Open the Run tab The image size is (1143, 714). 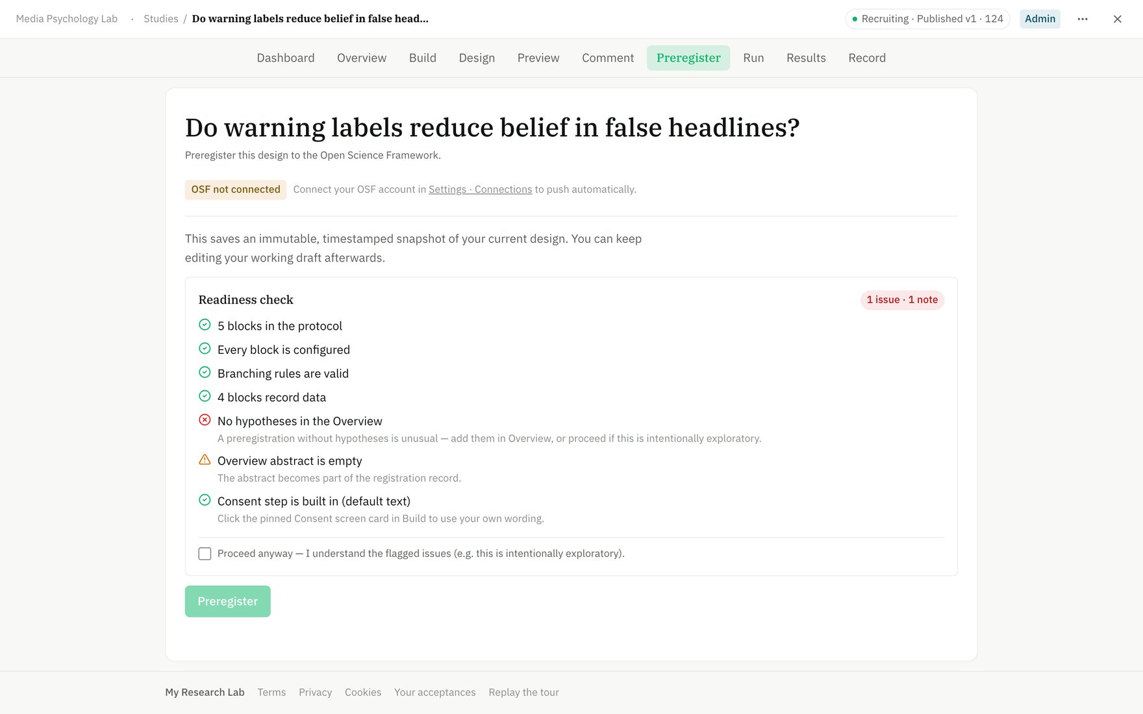click(753, 58)
